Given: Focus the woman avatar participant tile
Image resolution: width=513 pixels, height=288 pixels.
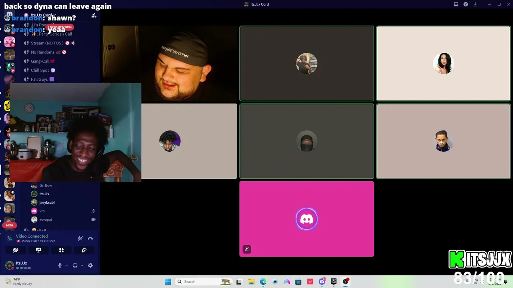Looking at the screenshot, I should (443, 63).
